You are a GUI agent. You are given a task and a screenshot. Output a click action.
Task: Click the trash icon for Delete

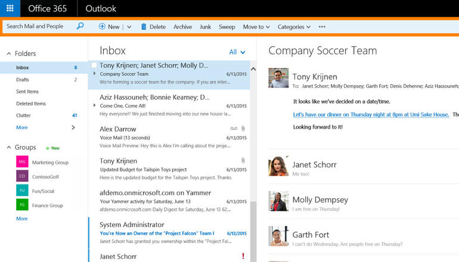coord(144,27)
